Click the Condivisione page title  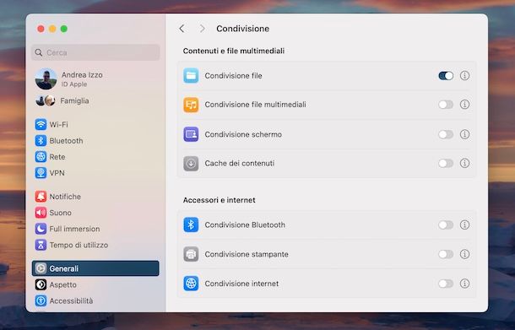point(242,29)
